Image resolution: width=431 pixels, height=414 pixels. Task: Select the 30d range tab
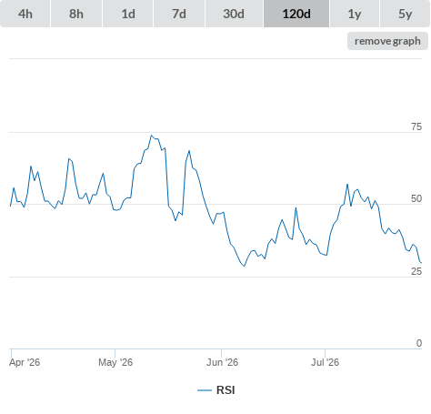[x=234, y=14]
